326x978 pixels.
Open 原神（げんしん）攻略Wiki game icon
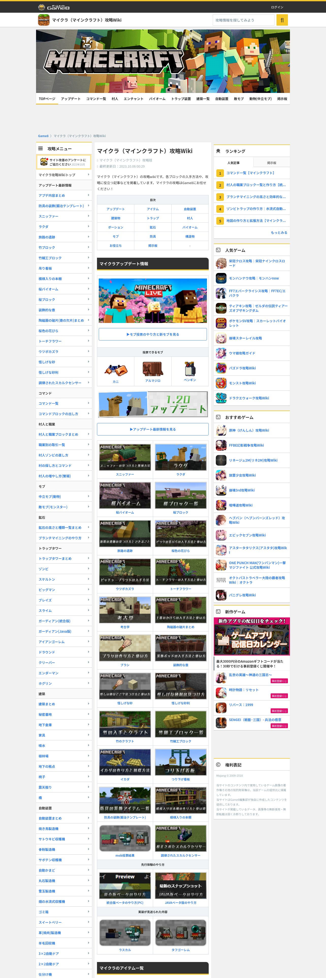point(221,431)
